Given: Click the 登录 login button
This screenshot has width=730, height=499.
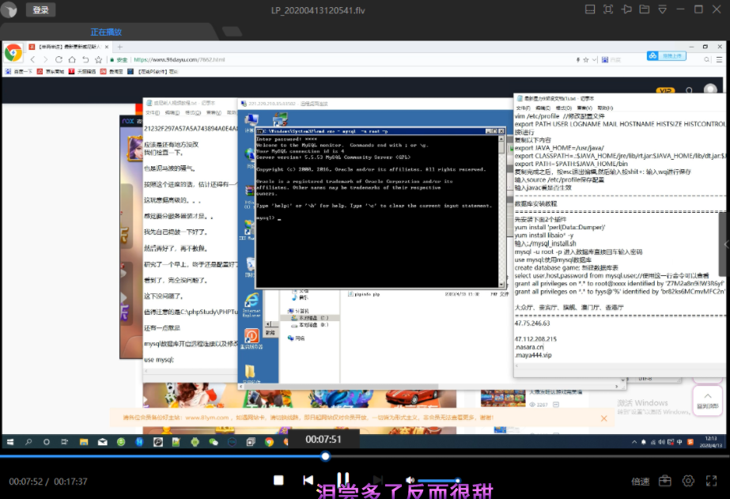Looking at the screenshot, I should (40, 9).
